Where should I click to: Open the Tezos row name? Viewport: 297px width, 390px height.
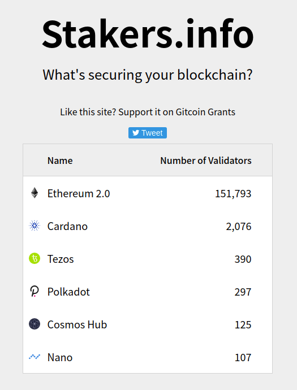(x=61, y=259)
